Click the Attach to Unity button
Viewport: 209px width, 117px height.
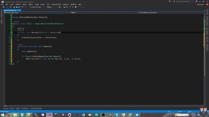(x=36, y=7)
